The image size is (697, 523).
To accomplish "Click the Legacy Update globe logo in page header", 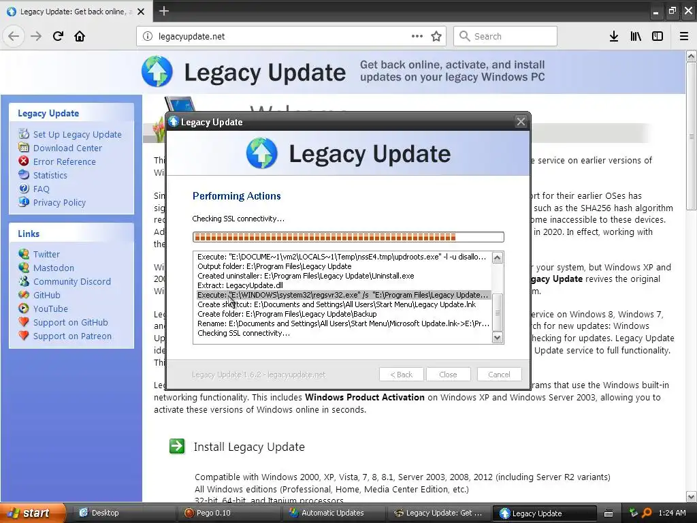I will (x=157, y=71).
